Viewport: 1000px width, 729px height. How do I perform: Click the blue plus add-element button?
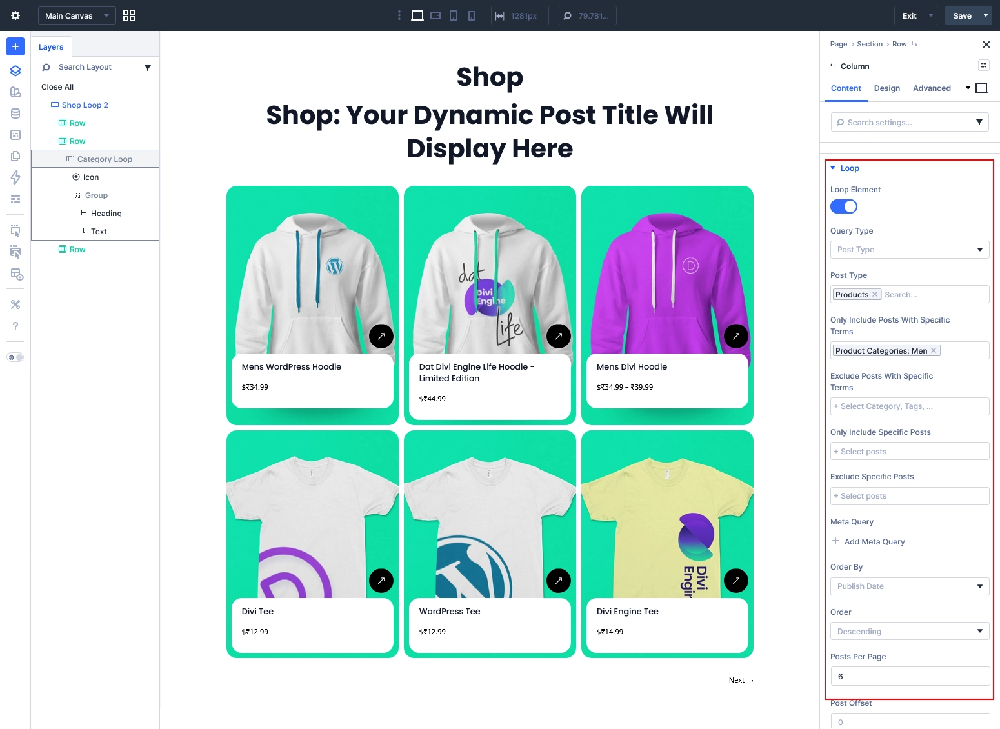[15, 46]
